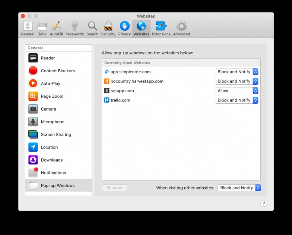Image resolution: width=292 pixels, height=235 pixels.
Task: Open the Websites preferences pane
Action: (141, 28)
